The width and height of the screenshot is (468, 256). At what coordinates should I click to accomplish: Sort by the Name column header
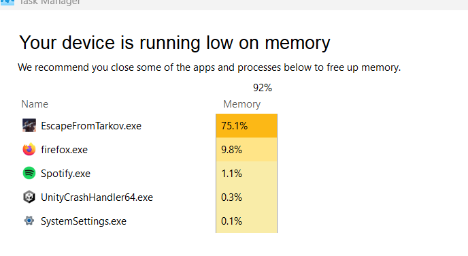(35, 104)
